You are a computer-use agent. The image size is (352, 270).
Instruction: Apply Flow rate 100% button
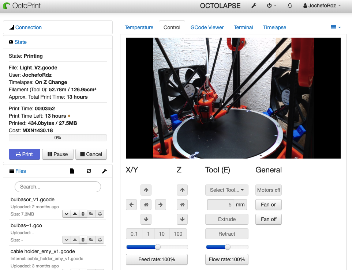227,259
